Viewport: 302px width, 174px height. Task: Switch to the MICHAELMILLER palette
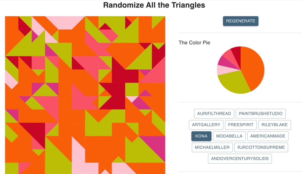click(212, 147)
